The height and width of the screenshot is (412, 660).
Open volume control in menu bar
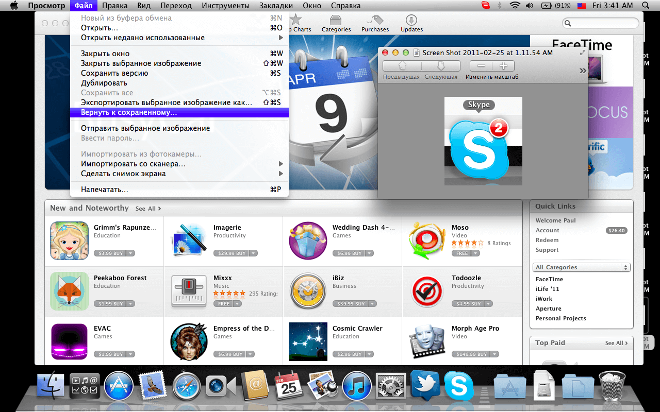(530, 6)
